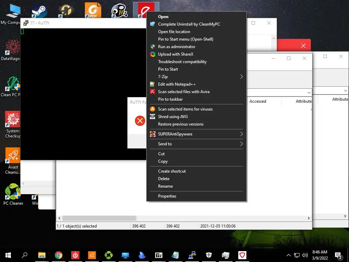Open the address dropdown in the front file window

[x=309, y=92]
